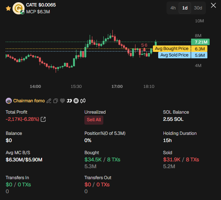Click the 14:00 time axis label
This screenshot has height=200, width=221.
[x=35, y=86]
